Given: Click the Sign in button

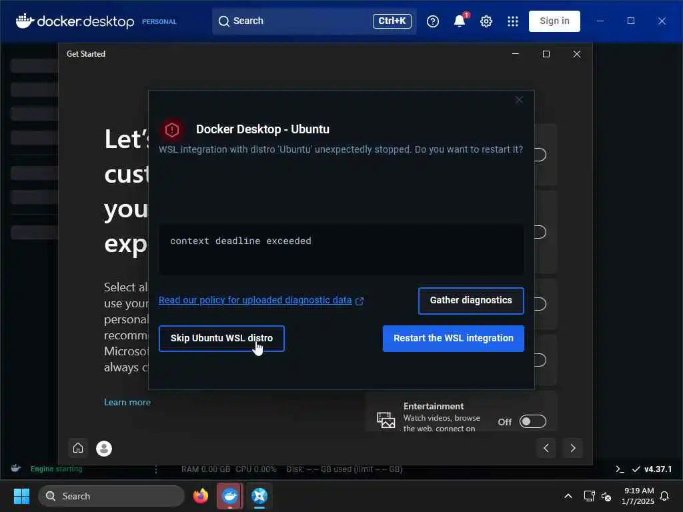Looking at the screenshot, I should pos(554,21).
